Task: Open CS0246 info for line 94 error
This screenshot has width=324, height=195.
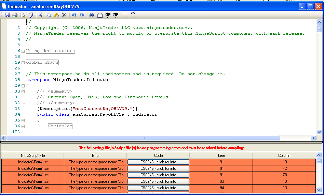Action: pyautogui.click(x=158, y=188)
